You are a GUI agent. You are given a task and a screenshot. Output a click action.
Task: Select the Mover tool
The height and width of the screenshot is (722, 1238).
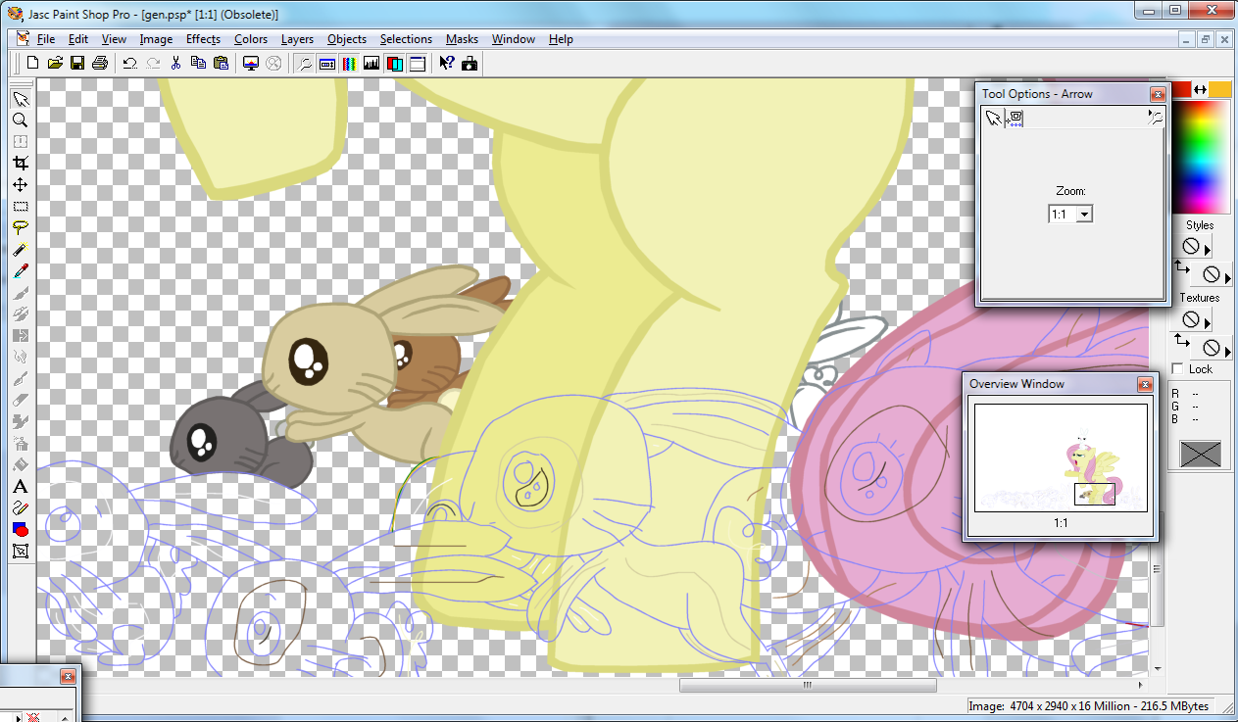(20, 185)
